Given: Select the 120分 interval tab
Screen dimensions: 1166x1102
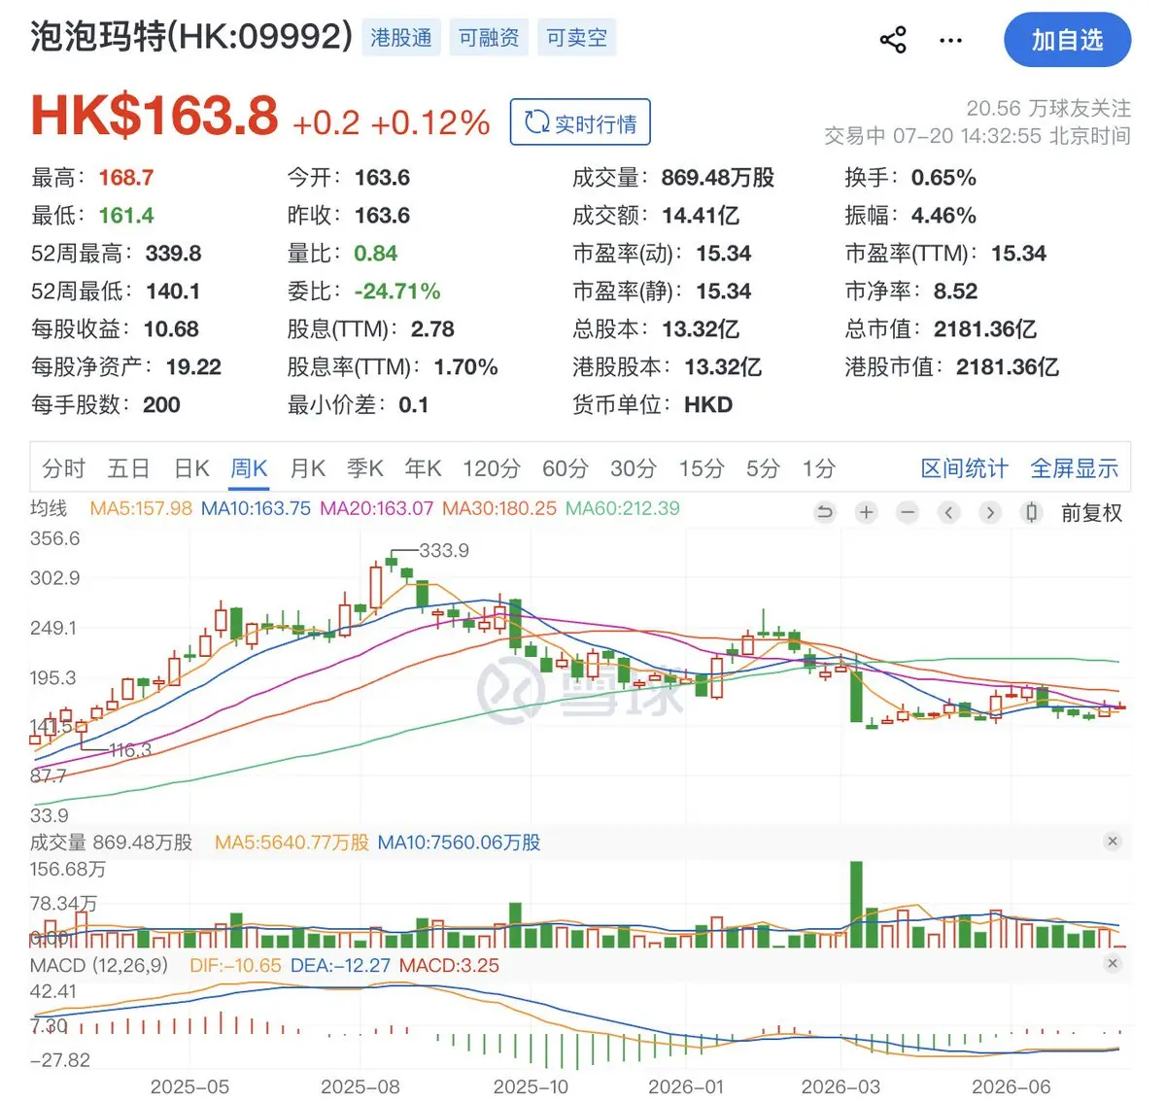Looking at the screenshot, I should tap(492, 468).
